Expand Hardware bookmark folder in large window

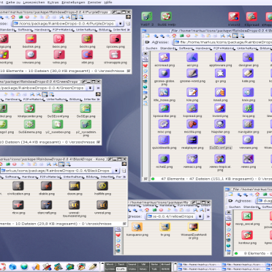pos(204,48)
